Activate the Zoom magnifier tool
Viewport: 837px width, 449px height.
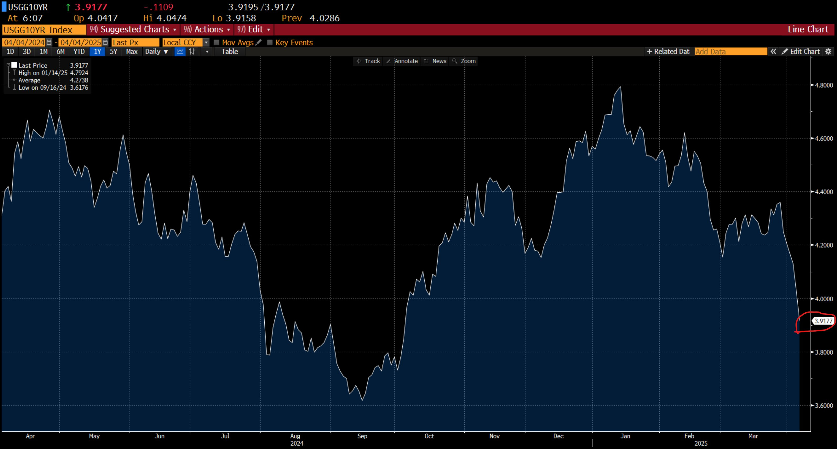[x=464, y=61]
